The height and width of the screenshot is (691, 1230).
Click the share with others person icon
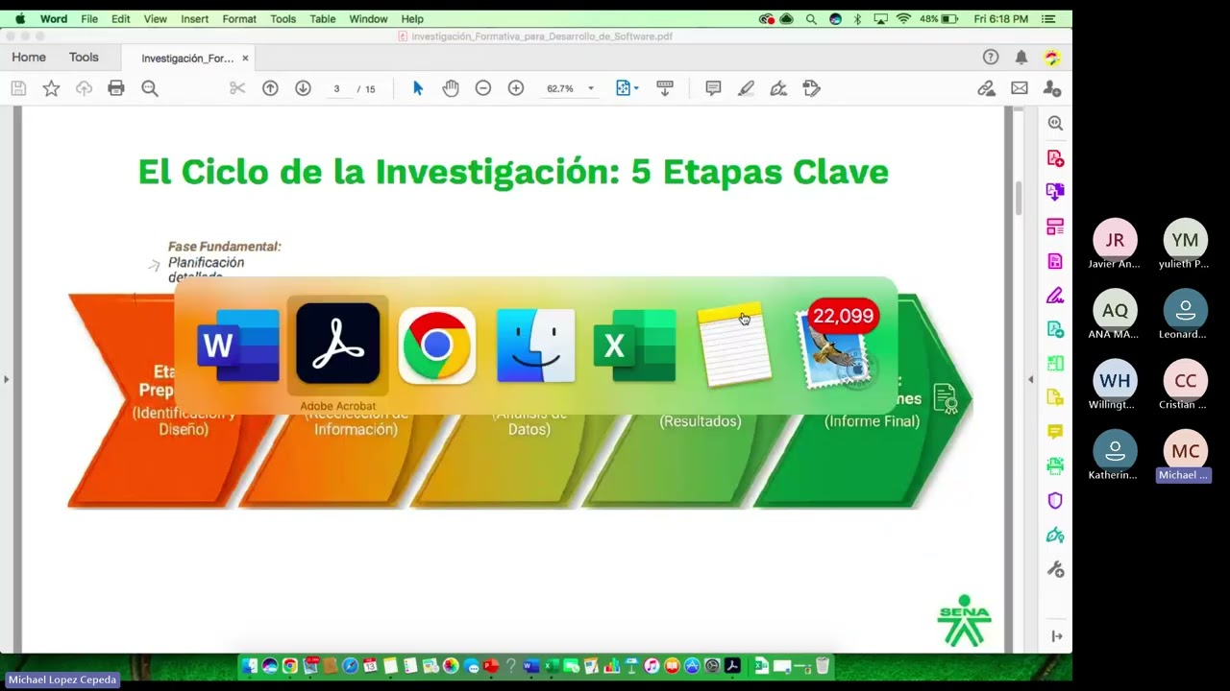tap(1052, 88)
